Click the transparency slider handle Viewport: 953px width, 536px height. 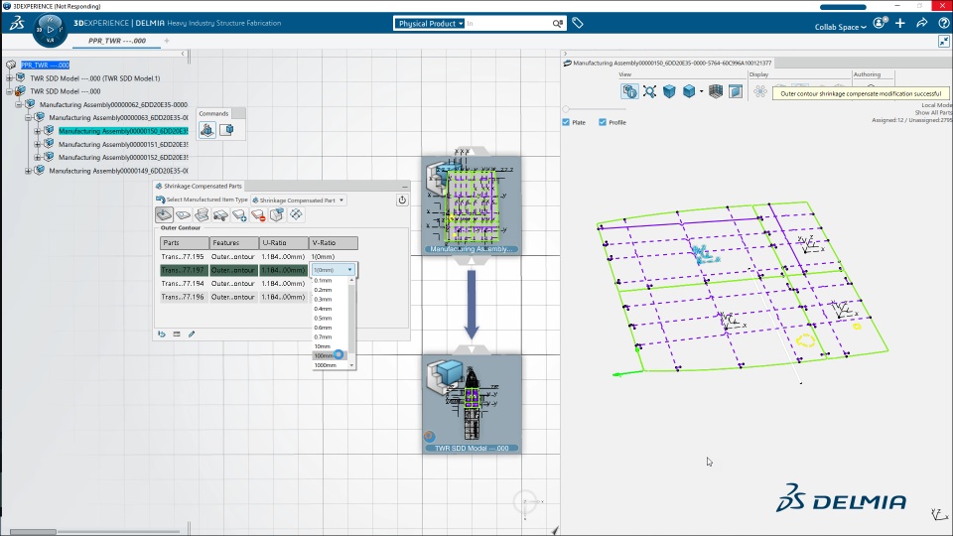pyautogui.click(x=566, y=109)
